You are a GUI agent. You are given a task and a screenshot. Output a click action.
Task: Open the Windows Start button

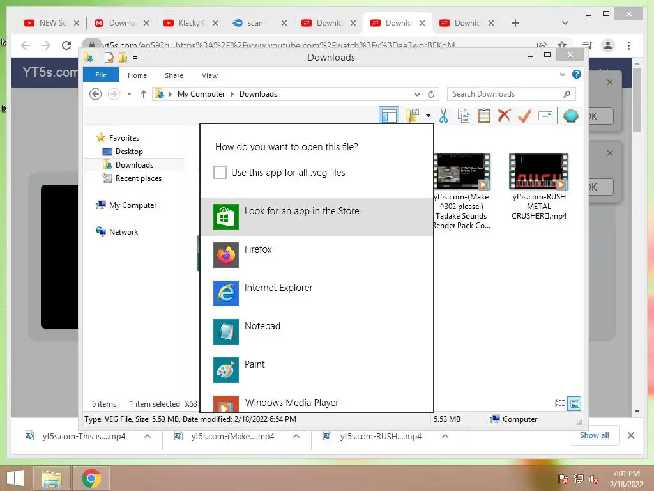click(x=15, y=478)
